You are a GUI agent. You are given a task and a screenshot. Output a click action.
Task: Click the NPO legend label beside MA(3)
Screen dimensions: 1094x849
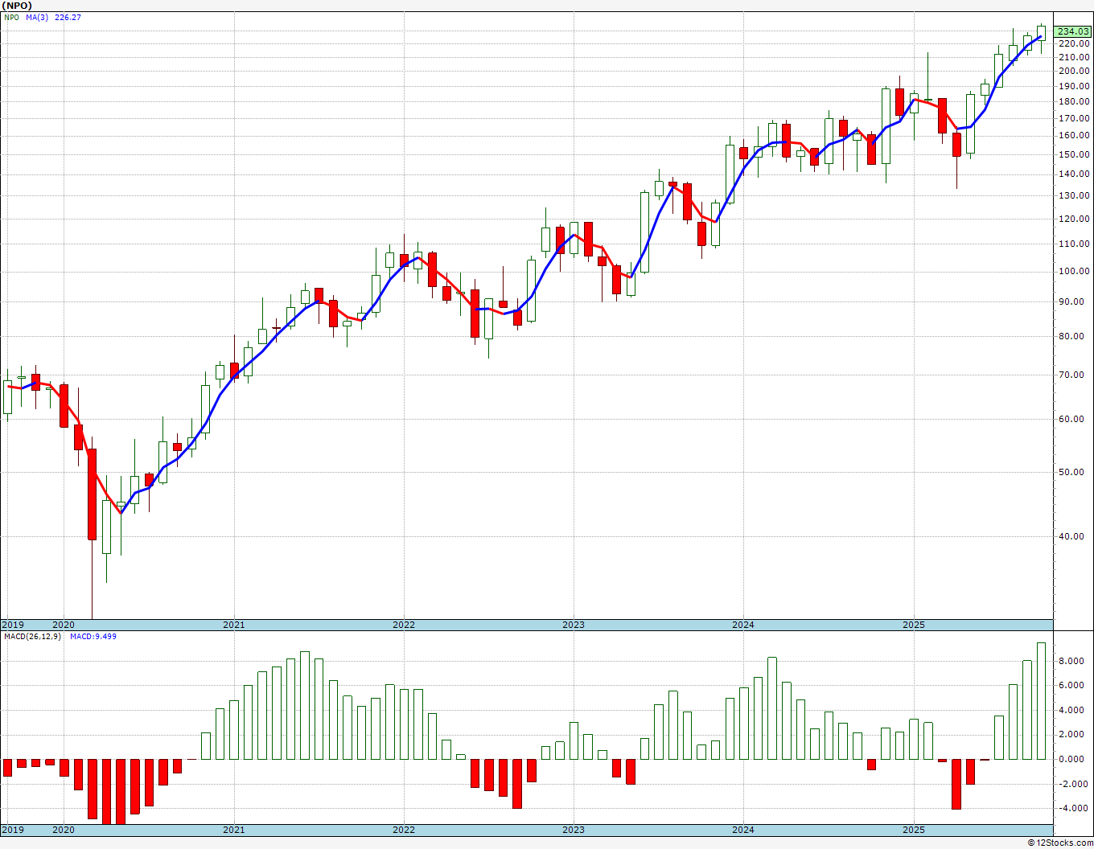click(x=11, y=17)
